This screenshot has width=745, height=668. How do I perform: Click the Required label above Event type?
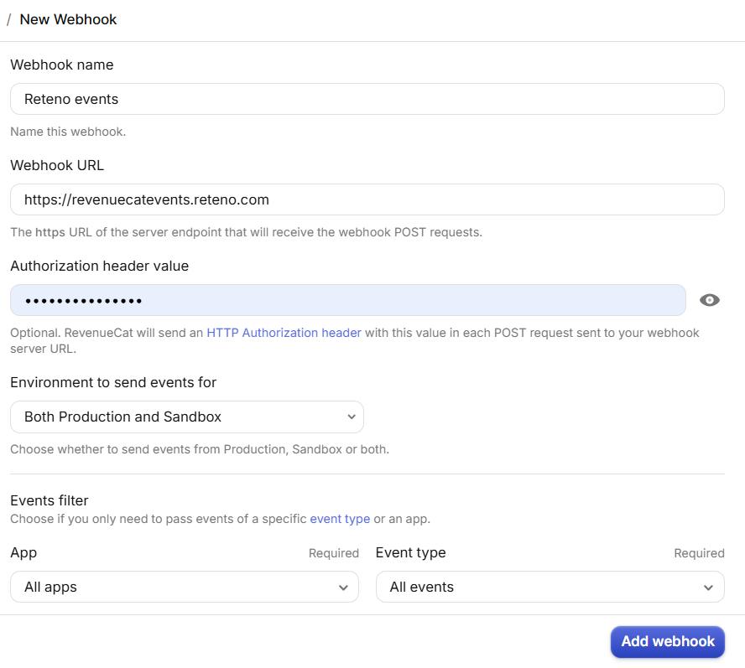(x=699, y=553)
